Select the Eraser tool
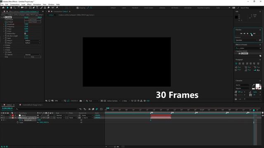This screenshot has height=148, width=264. pos(49,8)
